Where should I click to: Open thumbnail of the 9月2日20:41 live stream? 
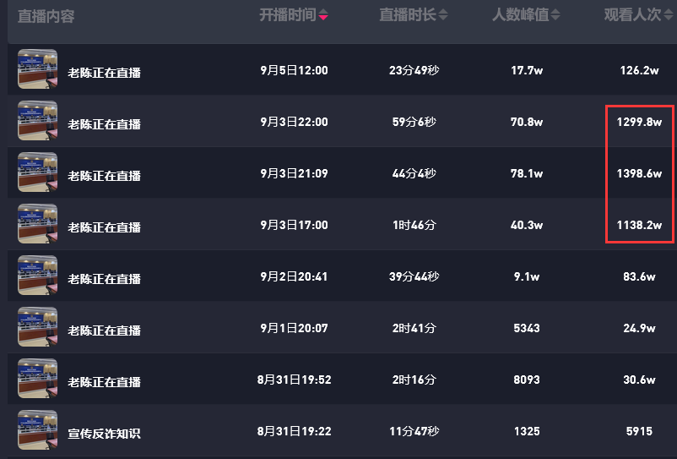[37, 276]
